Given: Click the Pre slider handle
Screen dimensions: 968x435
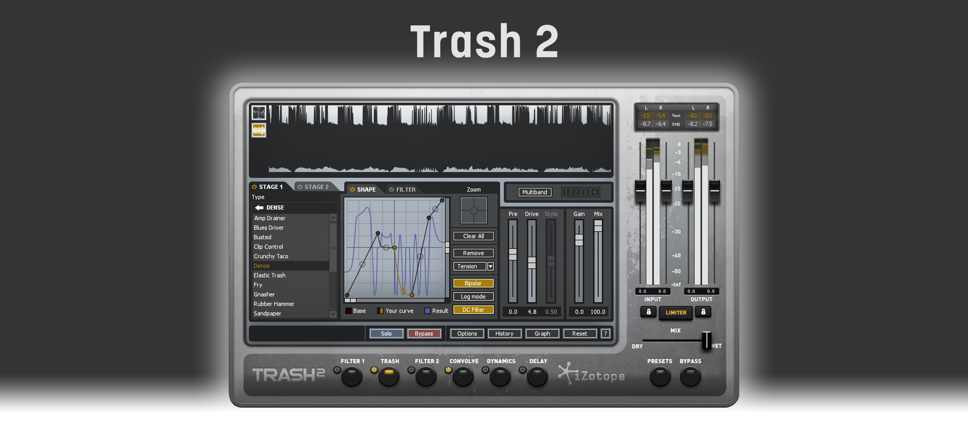Looking at the screenshot, I should click(513, 254).
